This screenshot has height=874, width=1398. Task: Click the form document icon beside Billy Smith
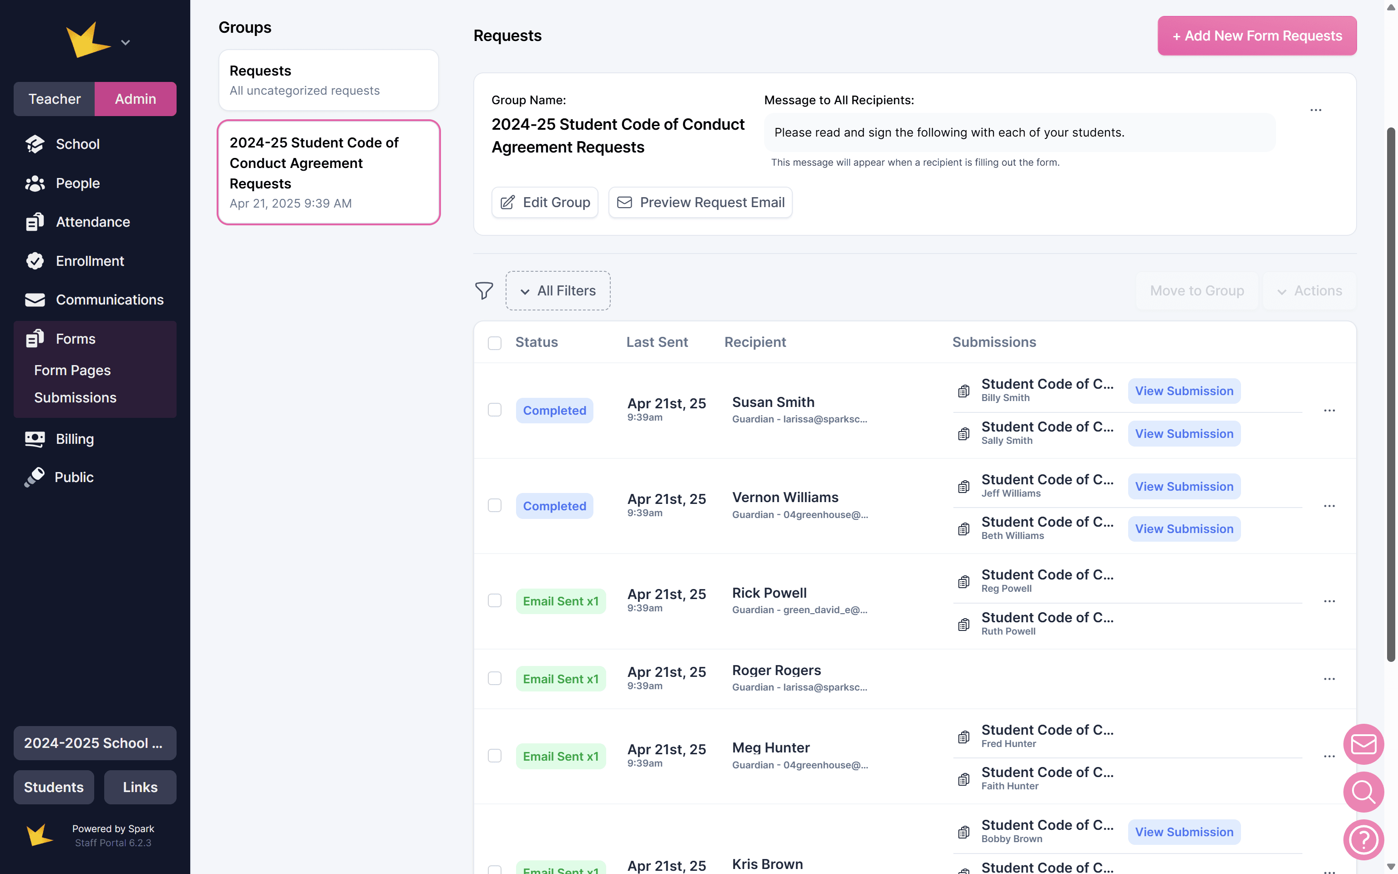click(x=963, y=391)
